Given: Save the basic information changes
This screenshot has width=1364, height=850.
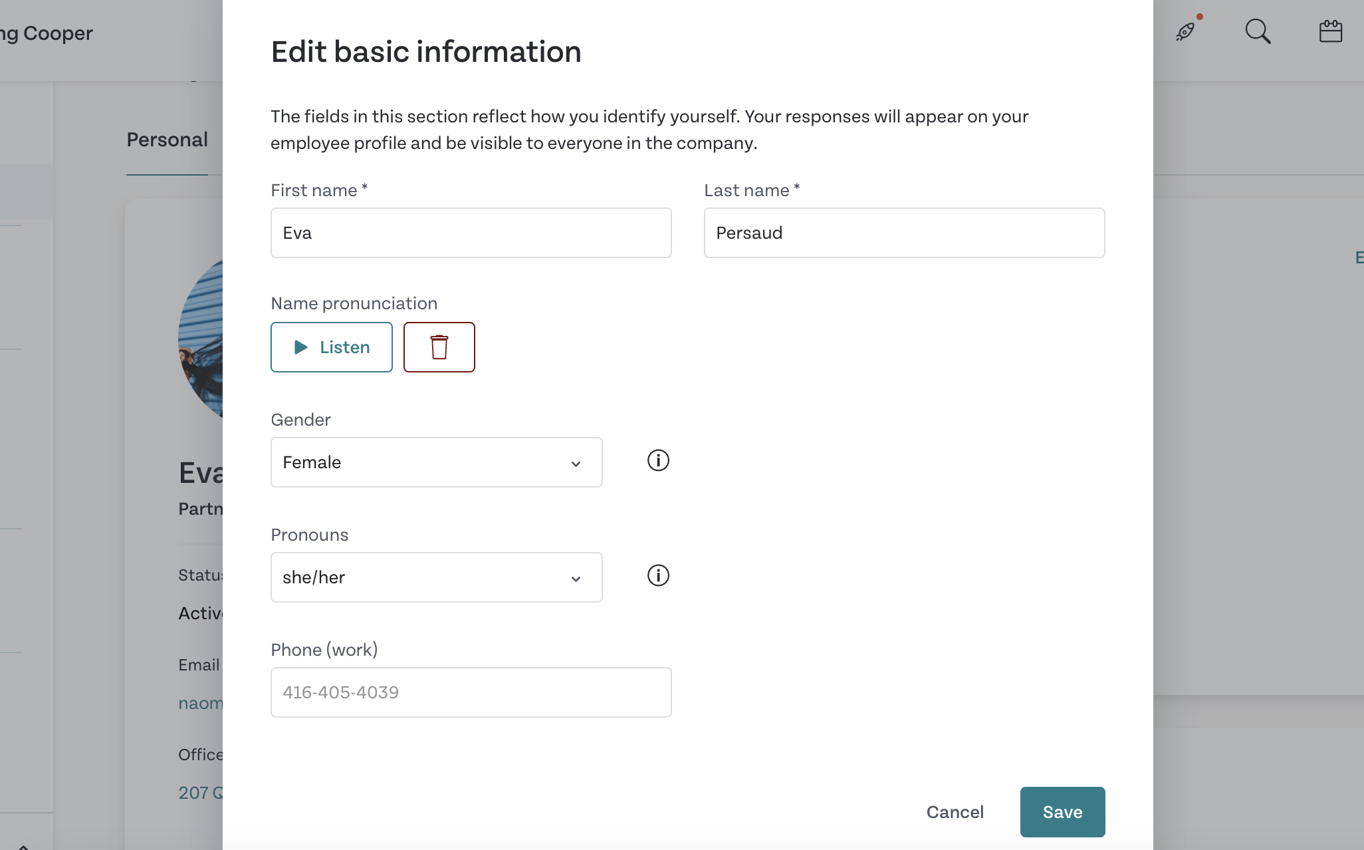Looking at the screenshot, I should tap(1062, 811).
